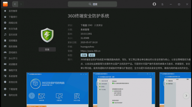192x107 pixels.
Task: Click the version value 10.0.0.1001
Action: (x=86, y=34)
